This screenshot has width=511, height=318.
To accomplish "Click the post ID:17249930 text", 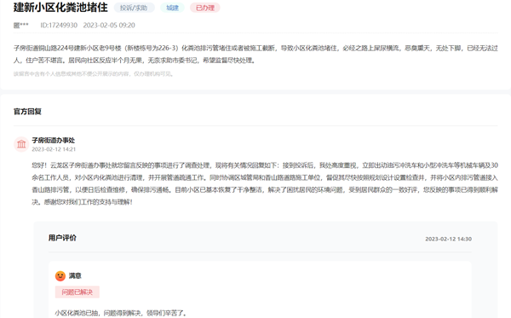I will coord(59,25).
